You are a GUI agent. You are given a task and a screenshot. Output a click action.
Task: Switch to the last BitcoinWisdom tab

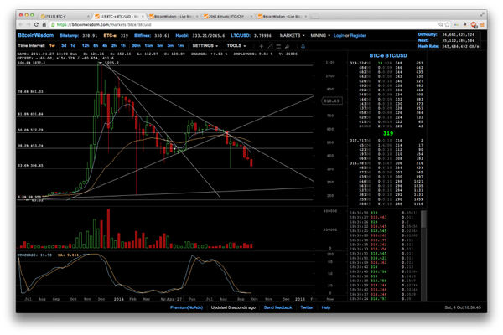pyautogui.click(x=283, y=17)
